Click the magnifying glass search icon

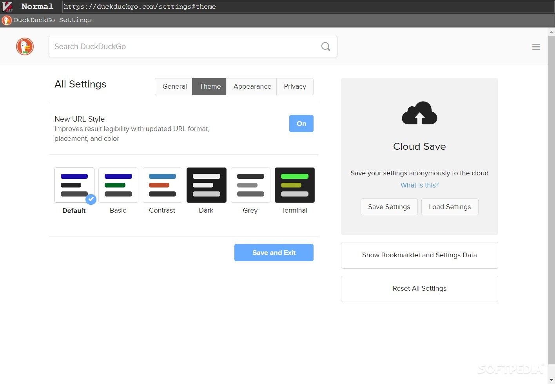point(326,47)
